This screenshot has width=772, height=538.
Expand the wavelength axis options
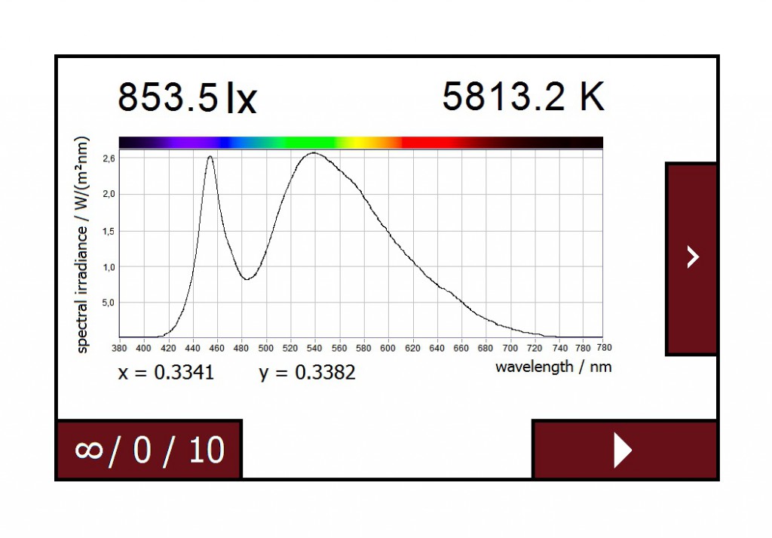(x=555, y=367)
